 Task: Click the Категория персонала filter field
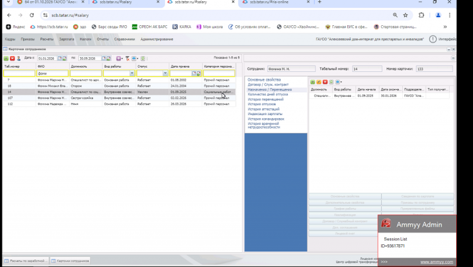[219, 73]
